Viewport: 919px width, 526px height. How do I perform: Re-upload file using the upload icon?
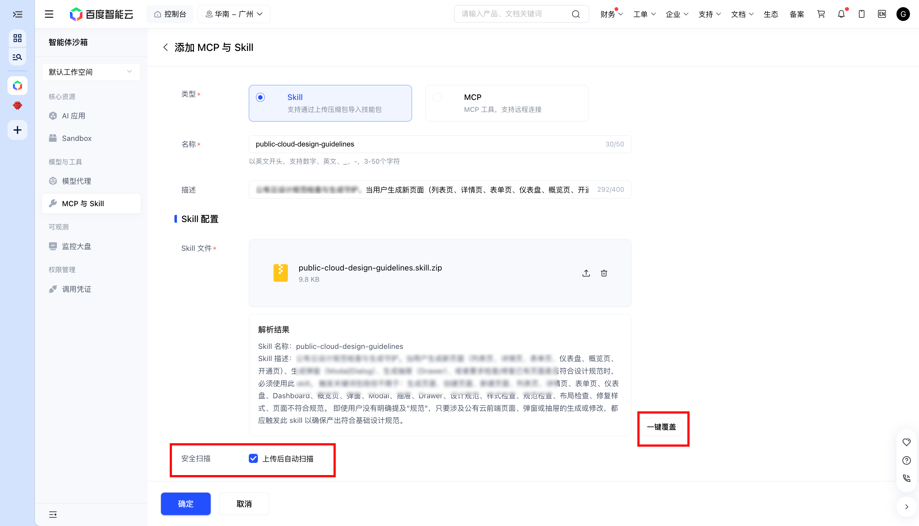pos(586,273)
